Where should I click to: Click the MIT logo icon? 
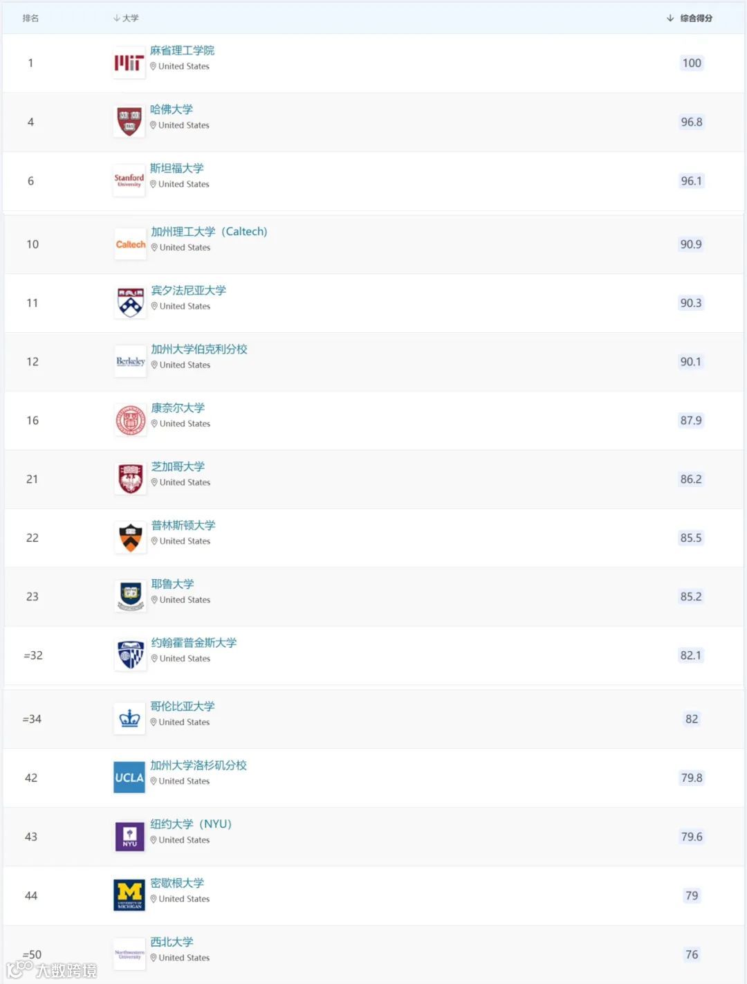click(x=129, y=64)
